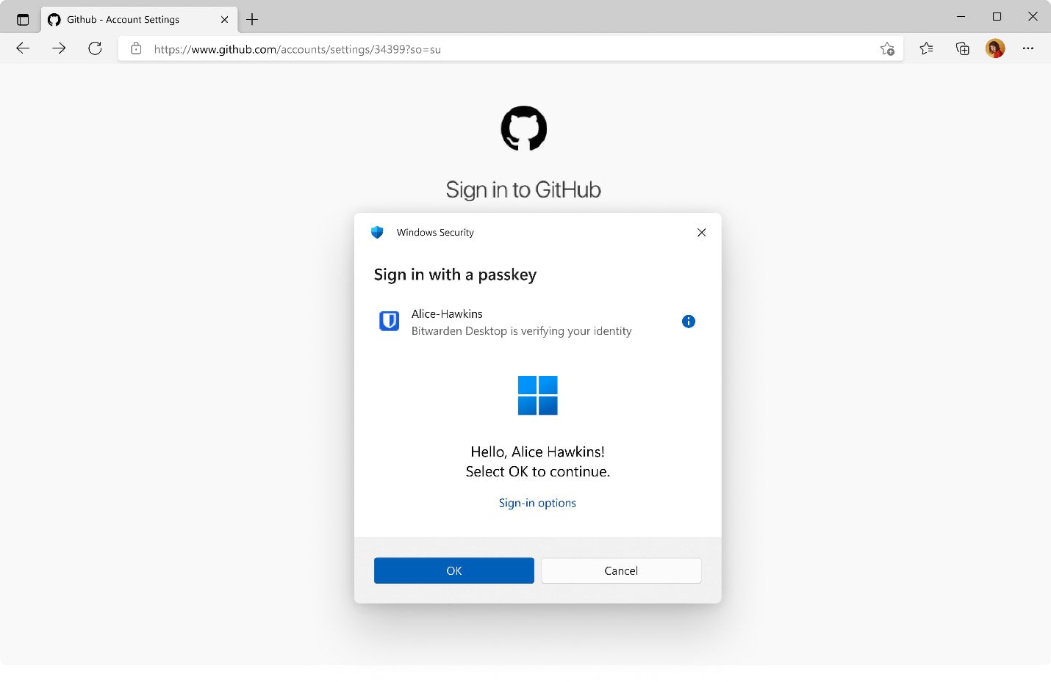Open a new browser tab

(252, 19)
